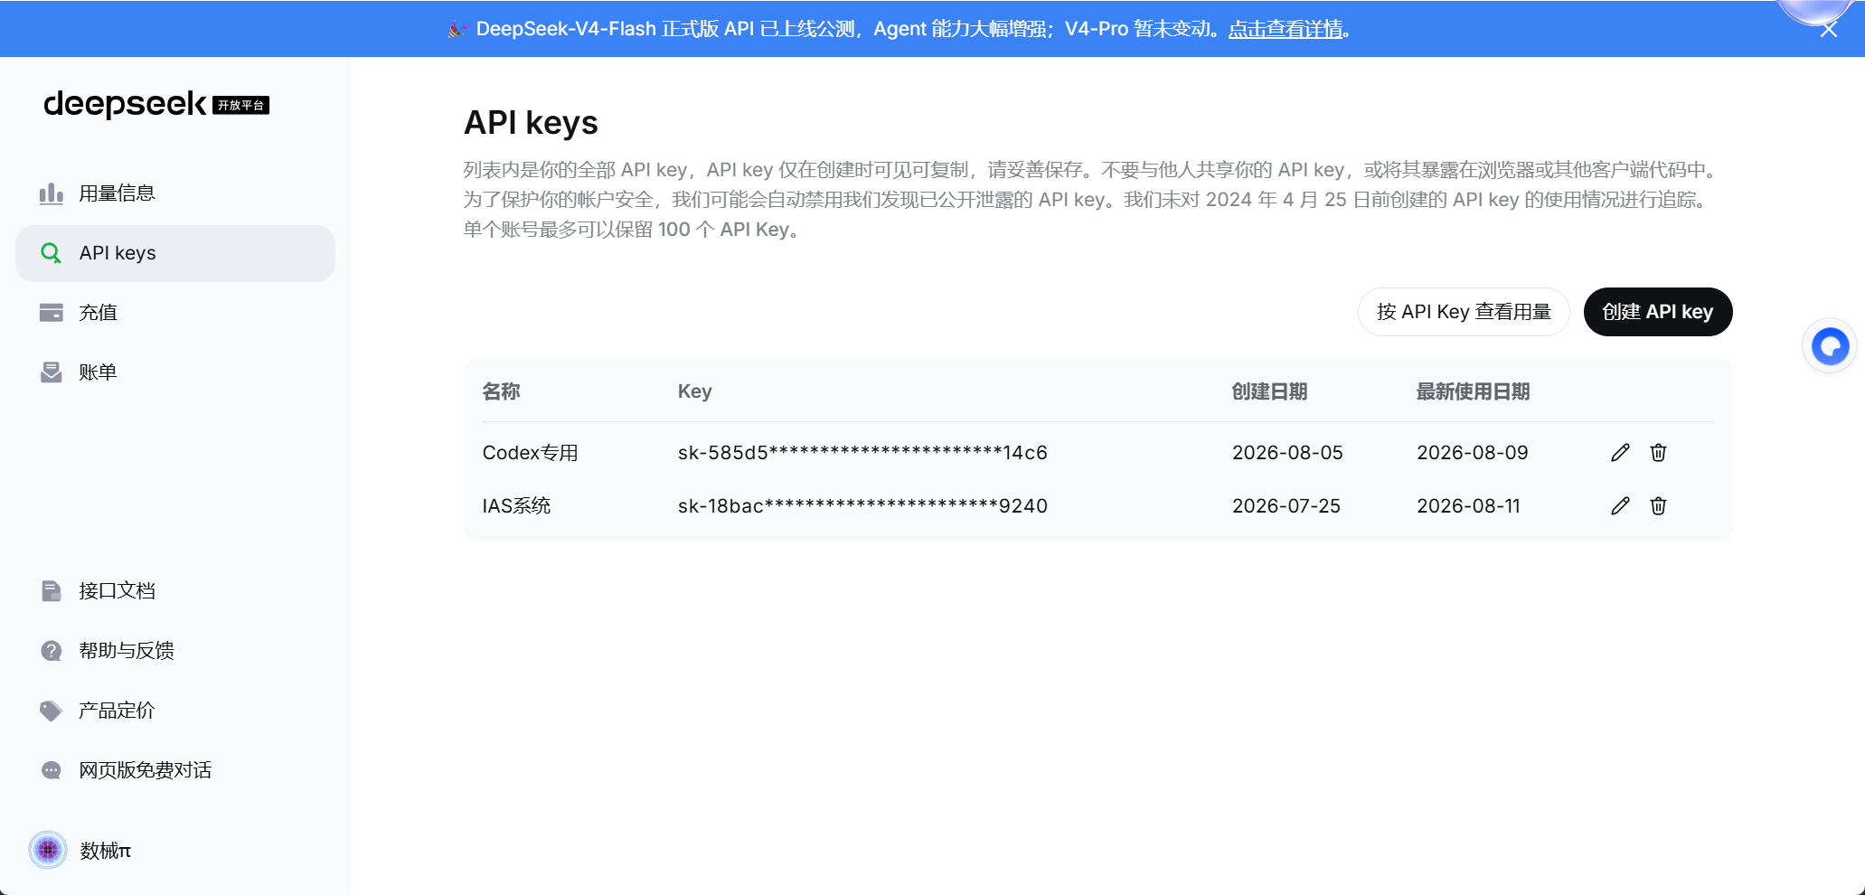Screen dimensions: 1865x895
Task: Click the last-used date 2026-08-11
Action: pyautogui.click(x=1469, y=506)
